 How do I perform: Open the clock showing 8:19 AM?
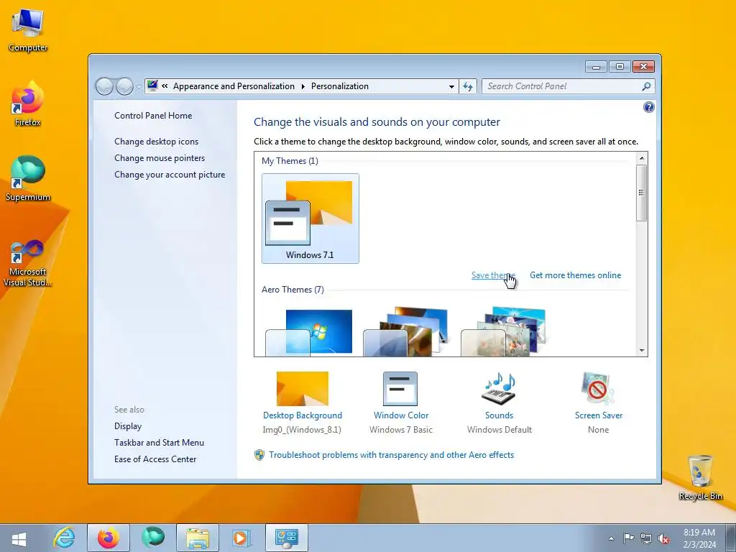(699, 538)
